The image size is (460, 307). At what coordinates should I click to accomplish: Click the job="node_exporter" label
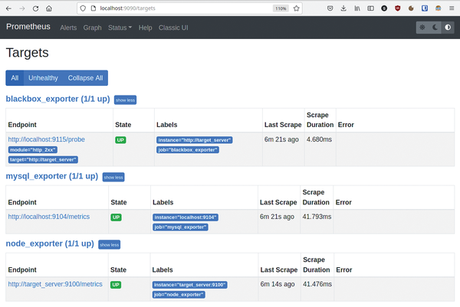[x=179, y=295]
